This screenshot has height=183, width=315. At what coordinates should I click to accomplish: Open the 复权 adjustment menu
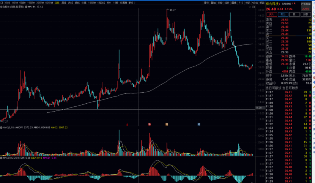click(206, 2)
